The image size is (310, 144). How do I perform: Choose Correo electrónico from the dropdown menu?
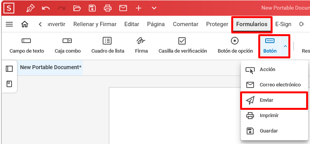274,85
